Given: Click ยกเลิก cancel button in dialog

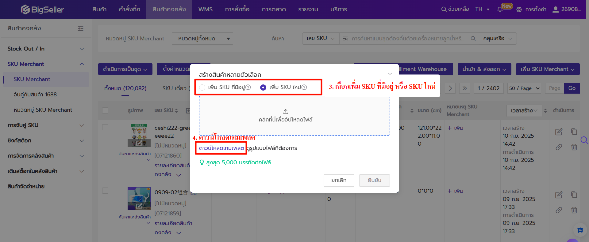Looking at the screenshot, I should [x=339, y=181].
